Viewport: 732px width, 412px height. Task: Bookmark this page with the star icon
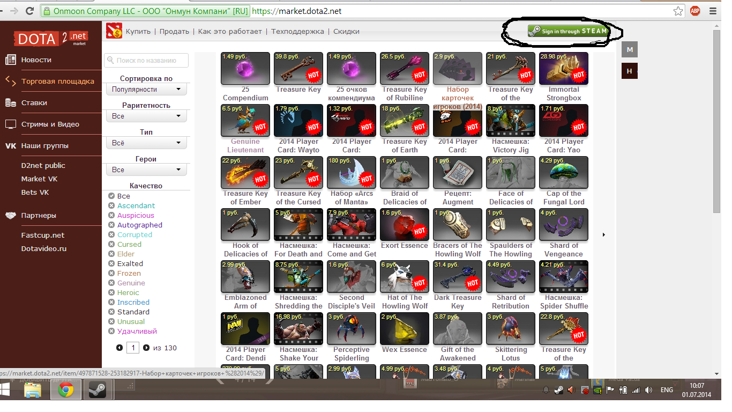pos(678,11)
